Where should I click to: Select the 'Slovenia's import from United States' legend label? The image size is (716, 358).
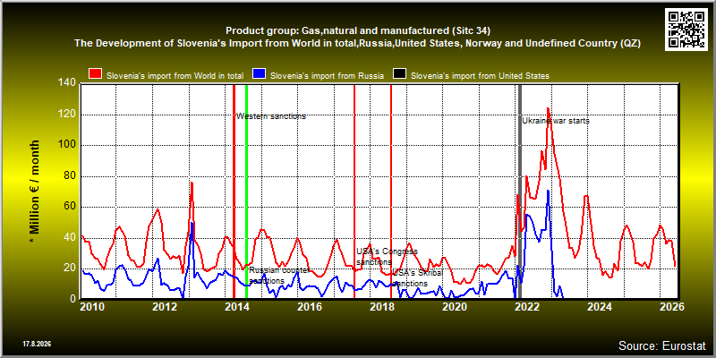click(x=480, y=76)
